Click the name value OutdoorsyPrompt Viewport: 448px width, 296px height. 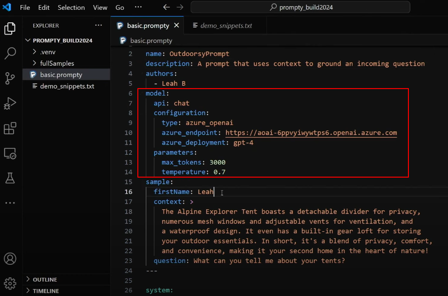[199, 54]
